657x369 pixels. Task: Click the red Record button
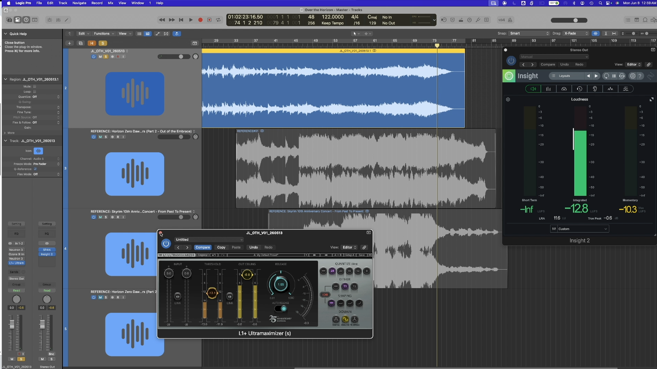(x=200, y=20)
